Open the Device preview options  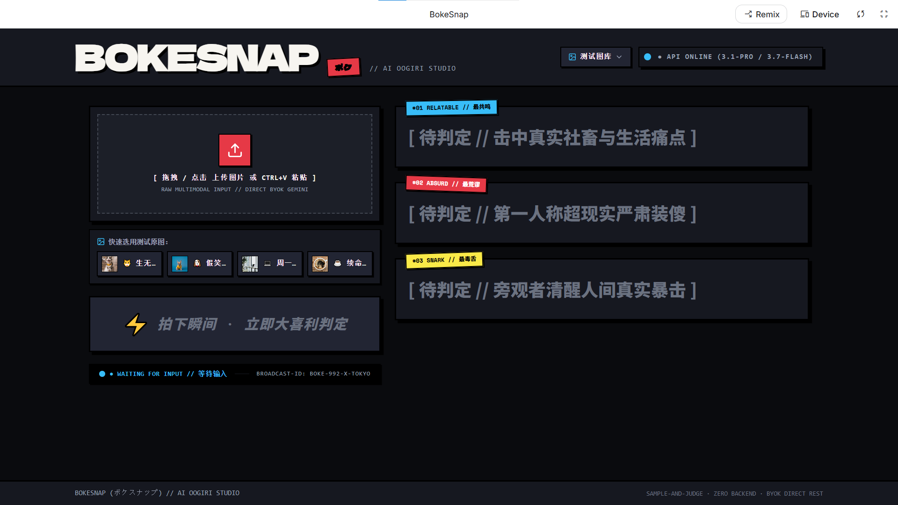coord(819,14)
